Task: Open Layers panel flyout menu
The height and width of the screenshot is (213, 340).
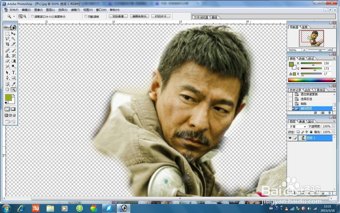Action: [334, 121]
